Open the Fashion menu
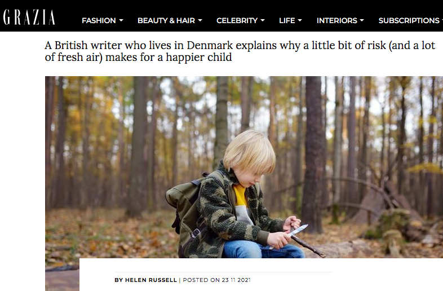Image resolution: width=443 pixels, height=291 pixels. tap(99, 20)
